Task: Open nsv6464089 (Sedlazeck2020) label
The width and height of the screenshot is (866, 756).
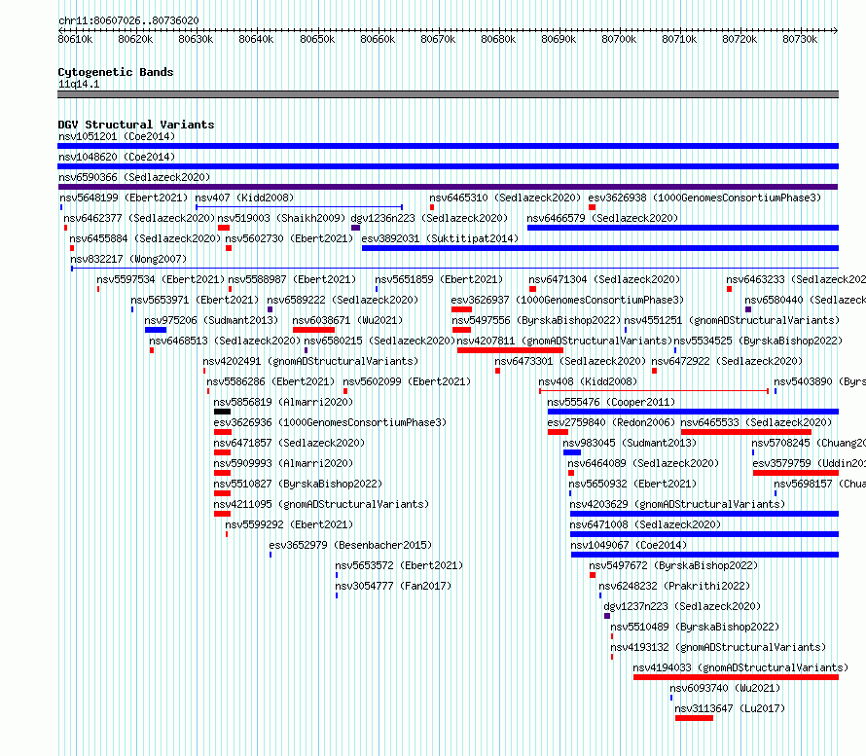Action: [x=643, y=463]
